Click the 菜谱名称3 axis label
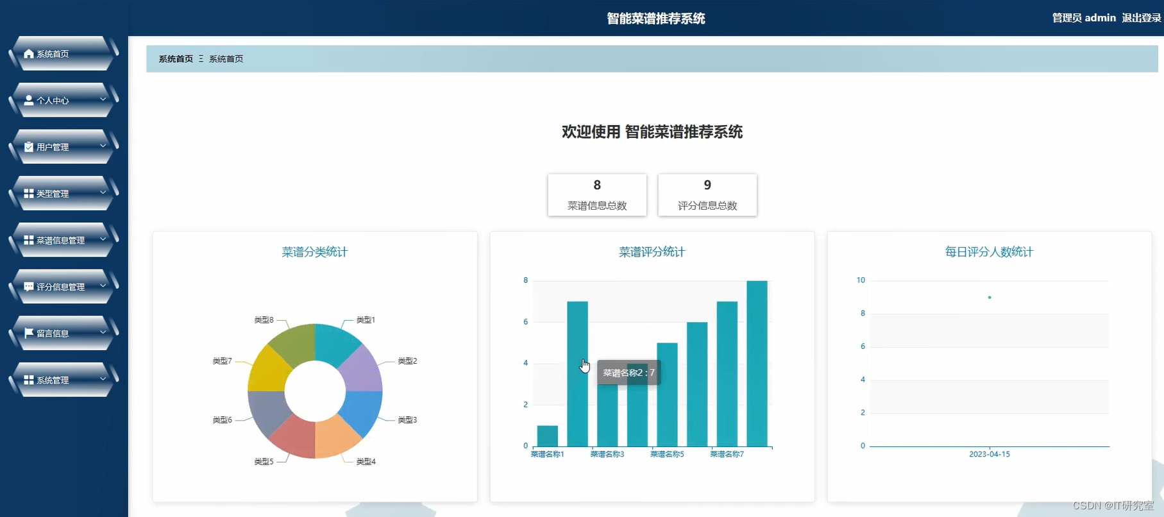This screenshot has width=1164, height=517. (607, 454)
